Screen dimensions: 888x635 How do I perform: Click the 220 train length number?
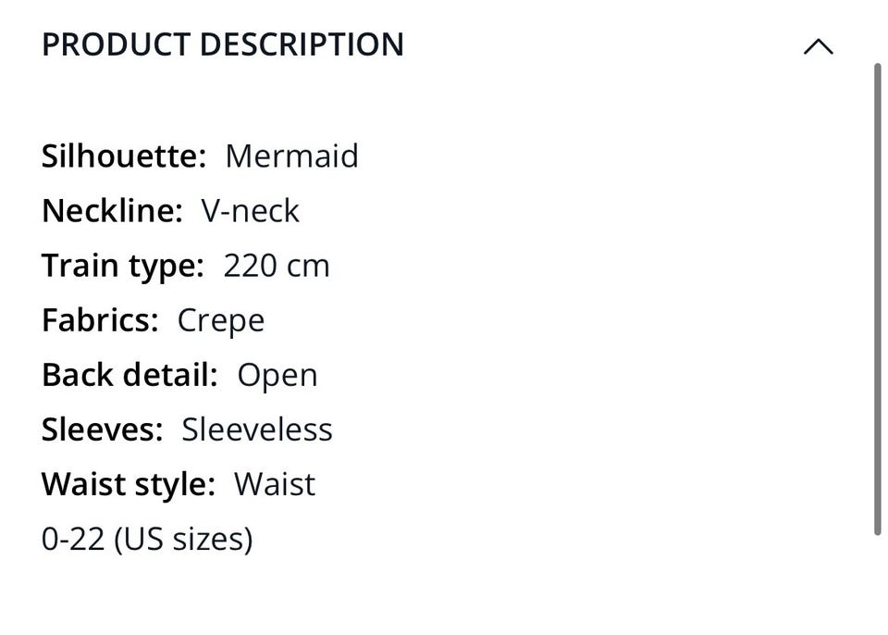[x=250, y=266]
